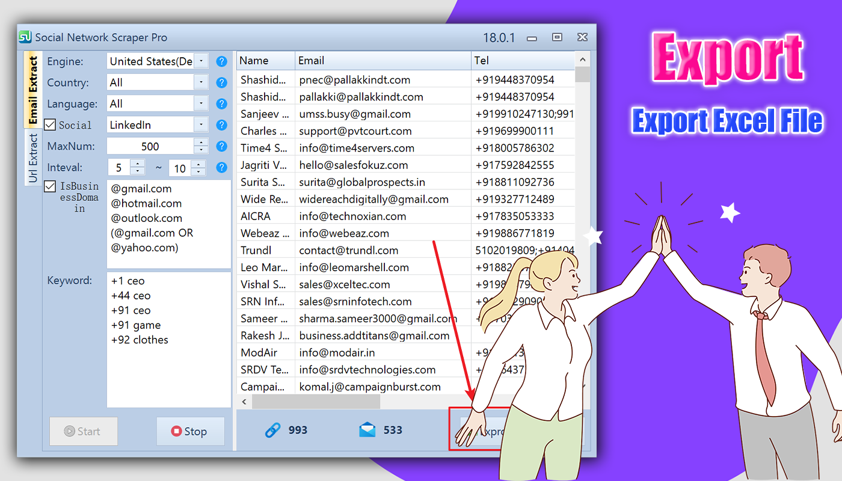Increase the MaxNum value with stepper
Viewport: 842px width, 481px height.
[201, 142]
